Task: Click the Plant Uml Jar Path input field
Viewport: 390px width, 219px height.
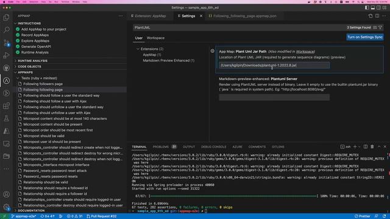Action: coord(274,65)
